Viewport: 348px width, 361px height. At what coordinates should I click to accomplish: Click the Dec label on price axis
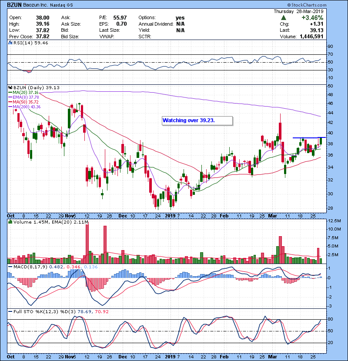tap(123, 216)
